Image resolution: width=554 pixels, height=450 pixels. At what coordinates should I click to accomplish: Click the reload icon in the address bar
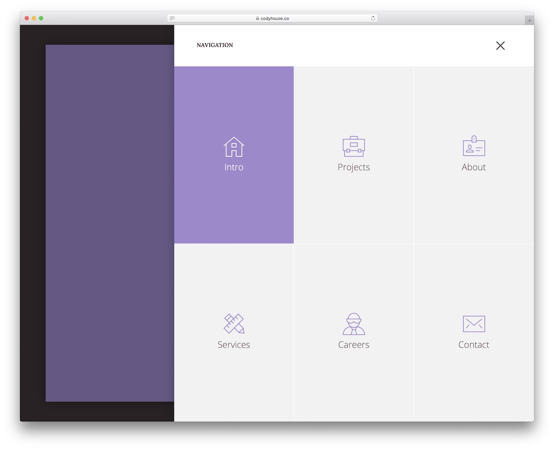pos(373,18)
